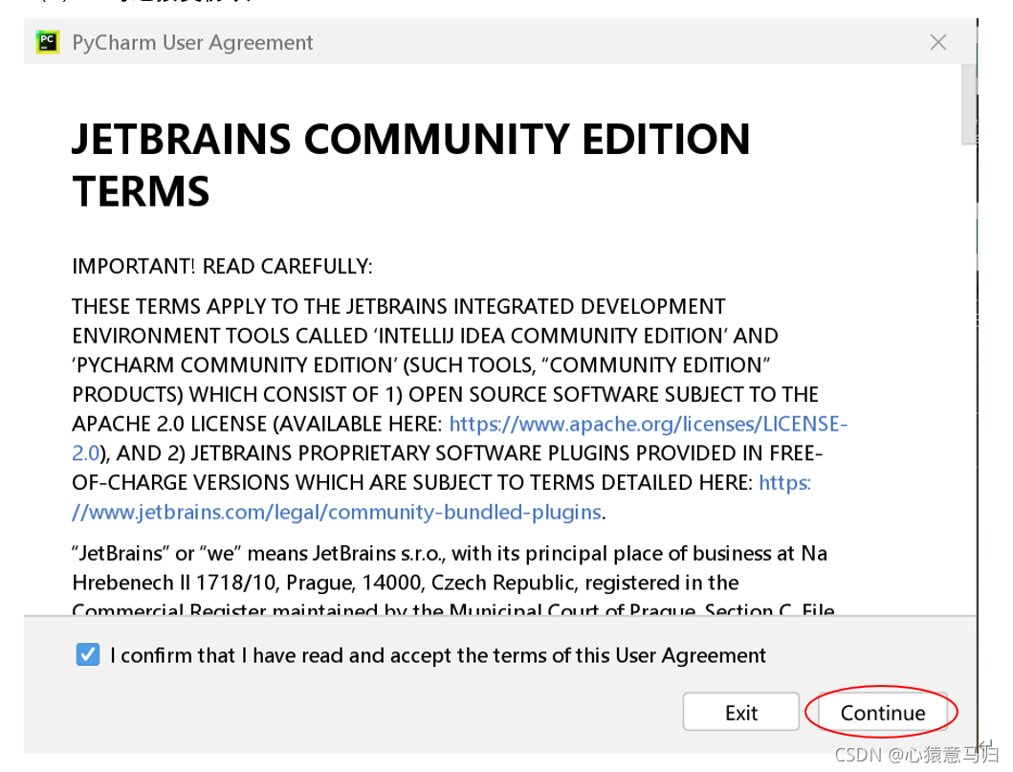Click the Exit button
This screenshot has height=772, width=1013.
click(740, 713)
